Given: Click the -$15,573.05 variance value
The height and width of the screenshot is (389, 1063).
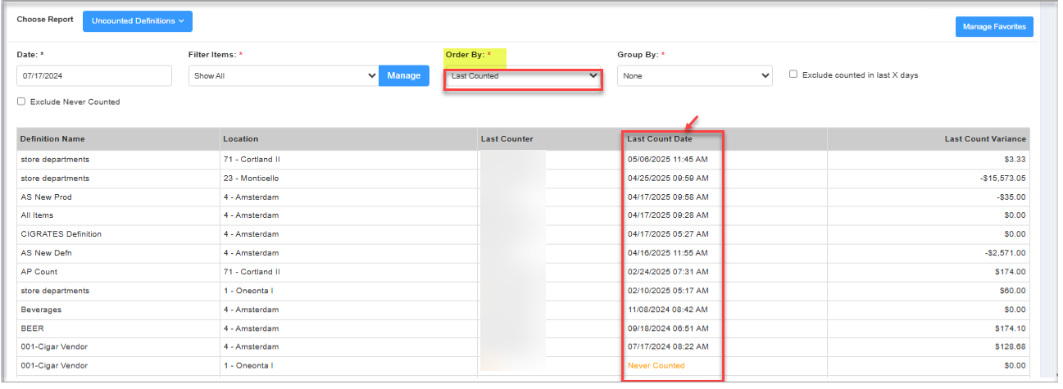Looking at the screenshot, I should pyautogui.click(x=997, y=178).
